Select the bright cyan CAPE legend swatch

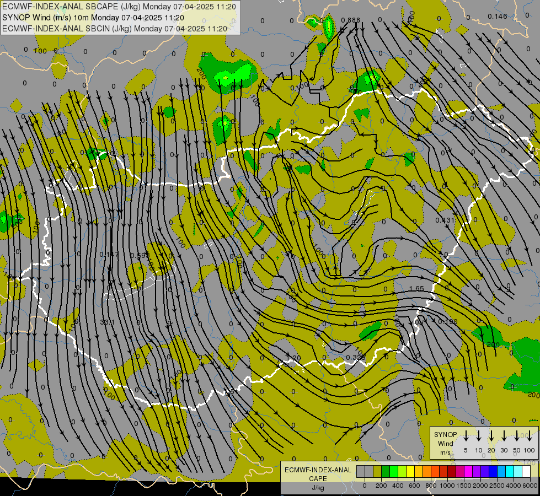510,471
